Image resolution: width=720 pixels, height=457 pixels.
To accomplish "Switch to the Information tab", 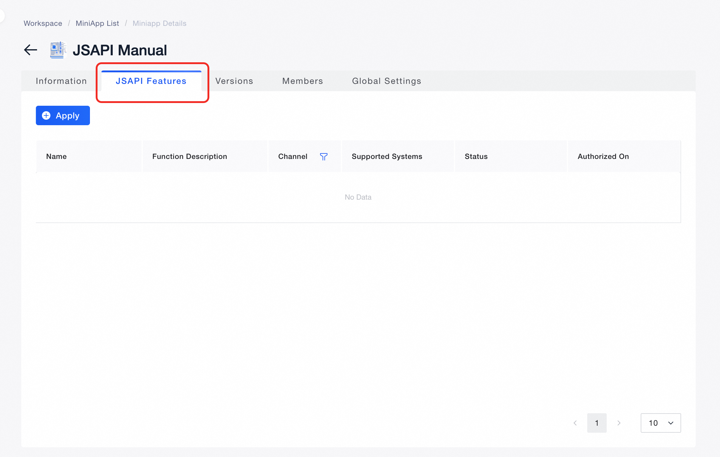I will tap(61, 81).
